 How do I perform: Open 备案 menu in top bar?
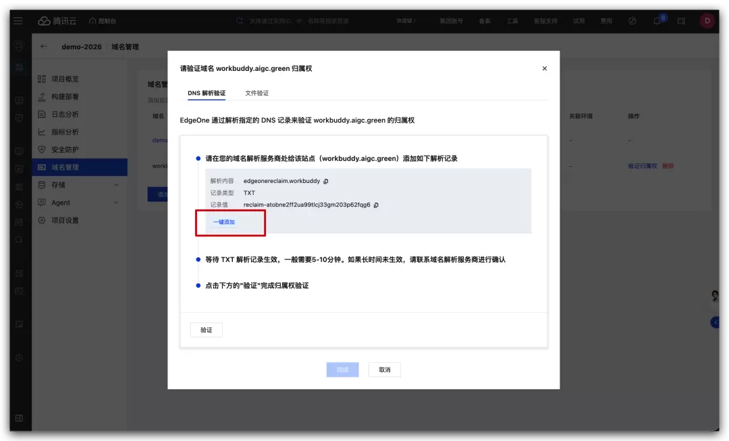pos(485,21)
